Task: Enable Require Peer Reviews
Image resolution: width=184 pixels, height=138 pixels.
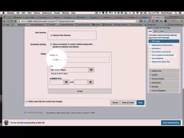Action: pos(51,35)
